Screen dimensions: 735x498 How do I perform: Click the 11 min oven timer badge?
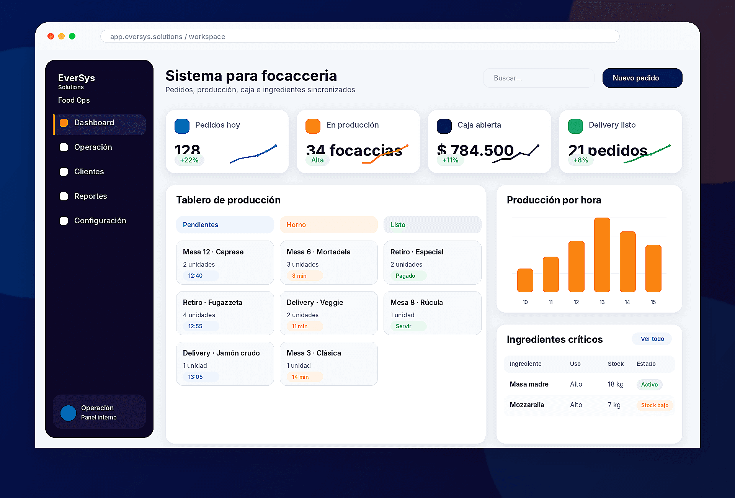point(305,326)
